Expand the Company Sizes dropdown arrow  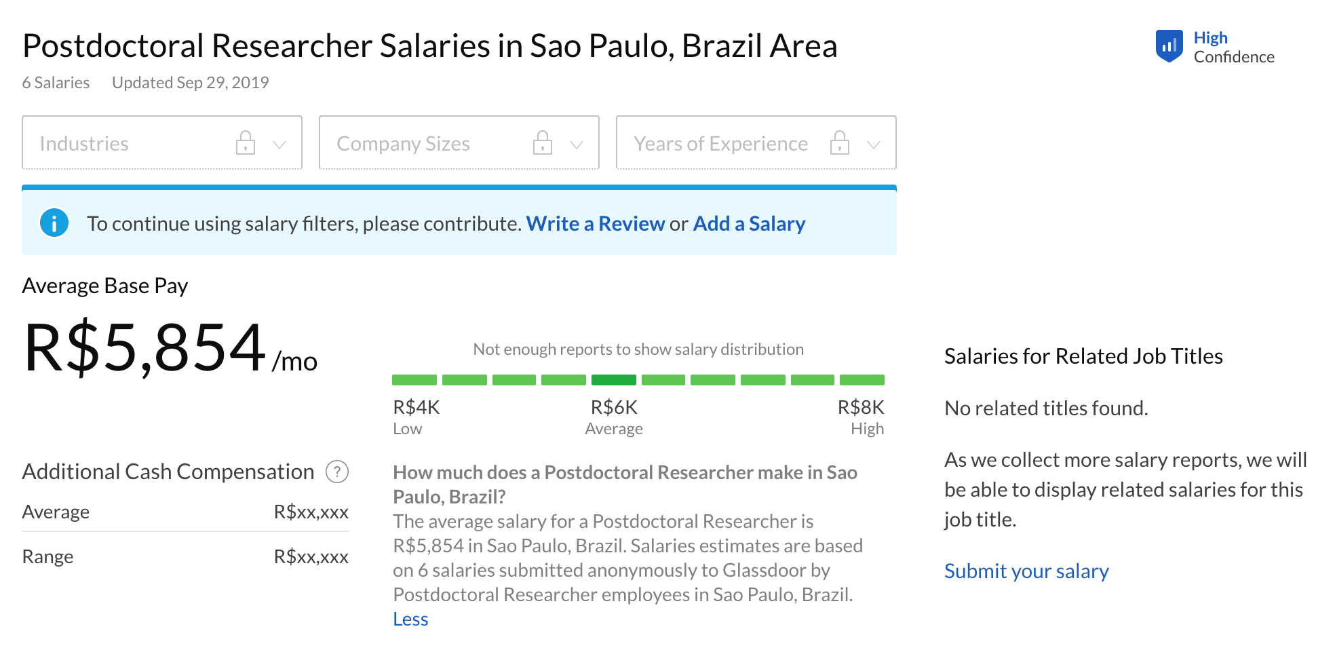[577, 144]
